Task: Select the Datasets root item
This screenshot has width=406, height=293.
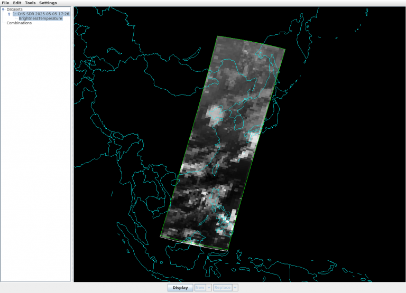Action: [x=14, y=10]
